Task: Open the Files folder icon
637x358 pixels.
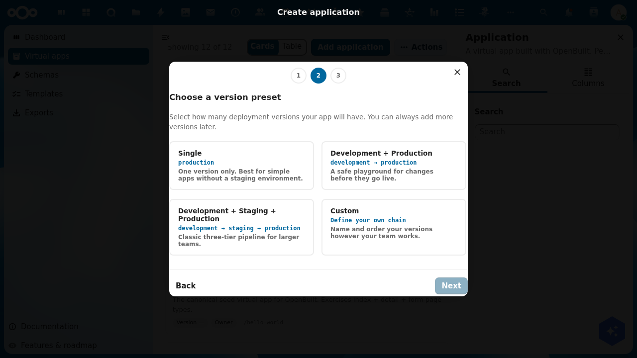Action: (136, 12)
